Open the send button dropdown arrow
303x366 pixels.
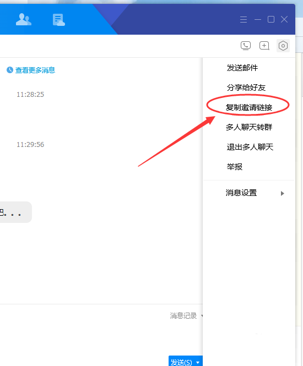pyautogui.click(x=198, y=362)
